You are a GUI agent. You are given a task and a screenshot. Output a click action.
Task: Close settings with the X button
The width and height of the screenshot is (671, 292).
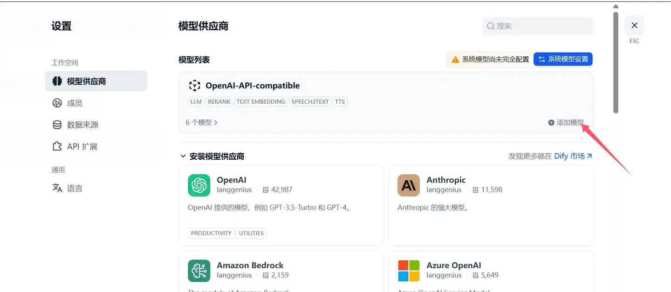pos(634,25)
